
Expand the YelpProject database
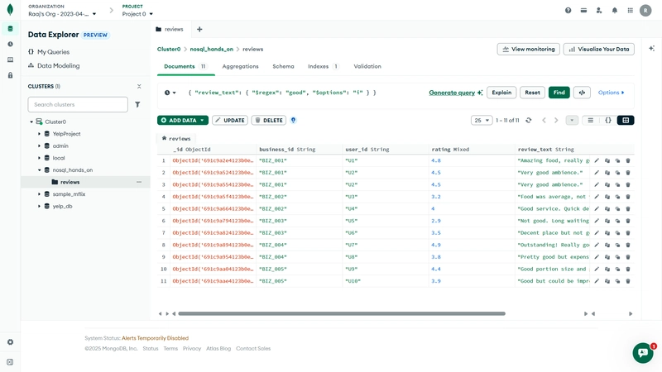pos(39,134)
